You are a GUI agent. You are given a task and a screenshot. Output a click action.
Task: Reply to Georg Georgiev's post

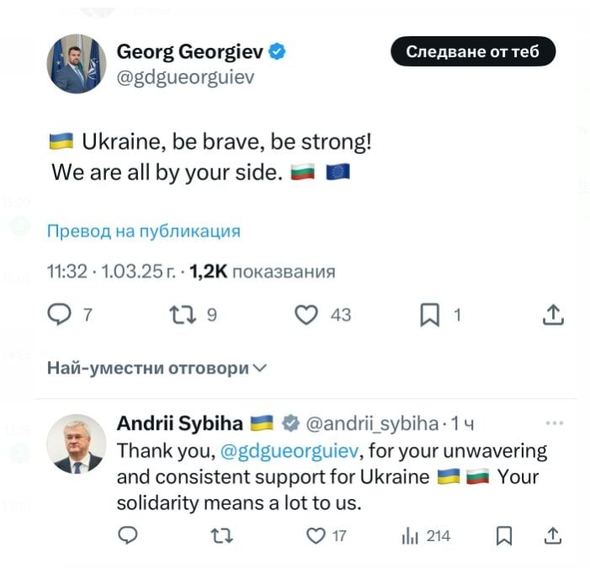coord(59,316)
